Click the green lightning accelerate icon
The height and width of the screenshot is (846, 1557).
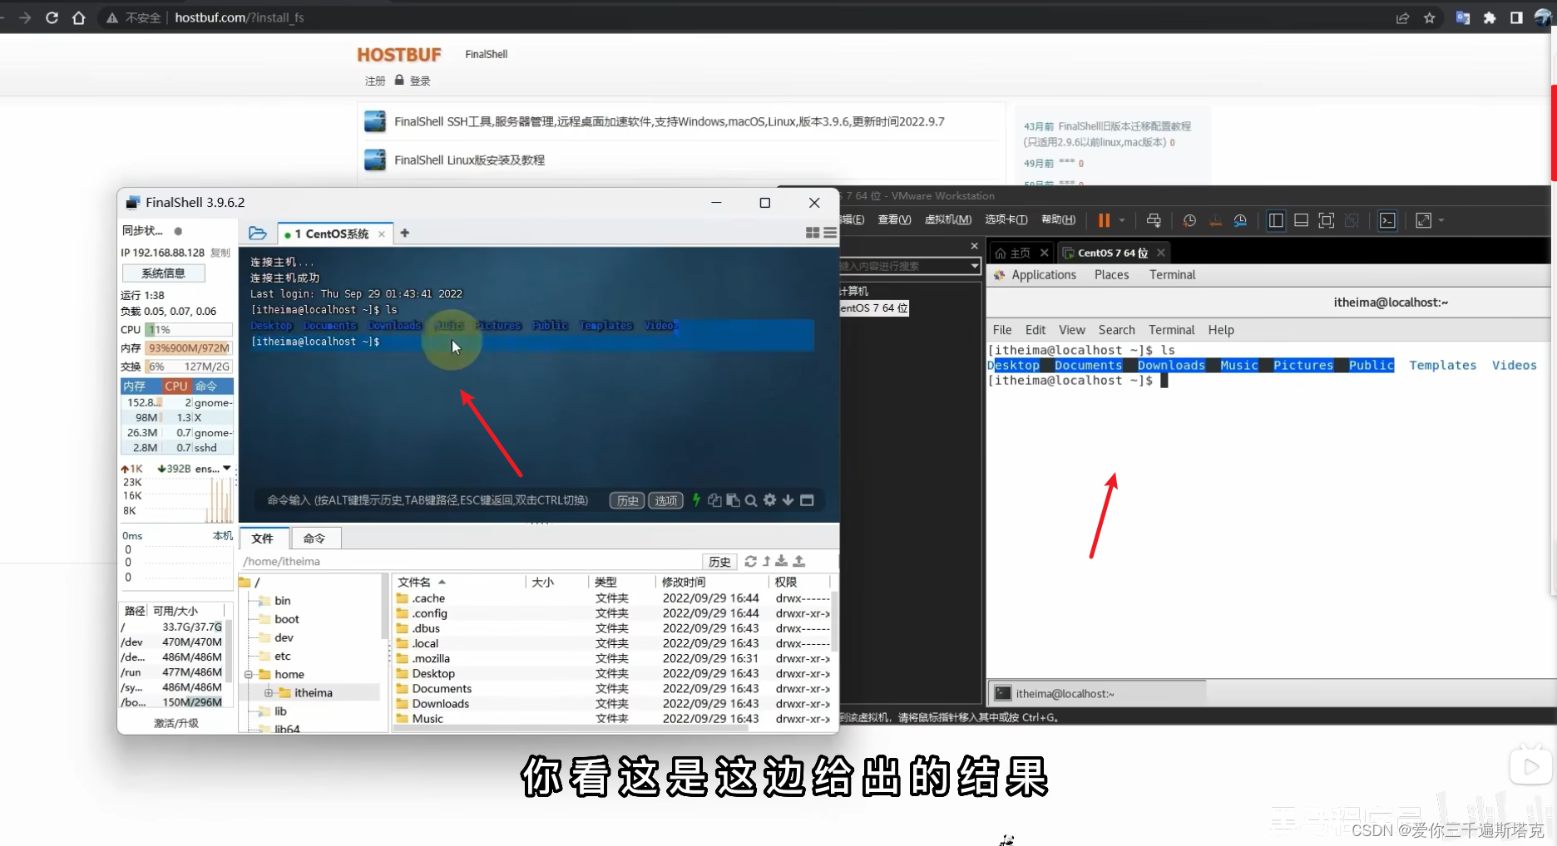(697, 500)
